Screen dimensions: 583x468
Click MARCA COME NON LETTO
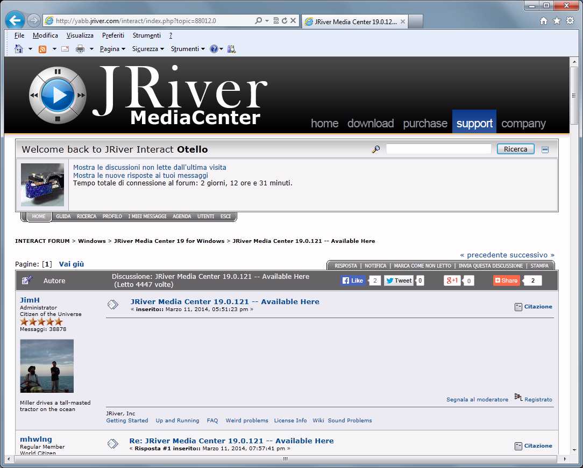(422, 266)
